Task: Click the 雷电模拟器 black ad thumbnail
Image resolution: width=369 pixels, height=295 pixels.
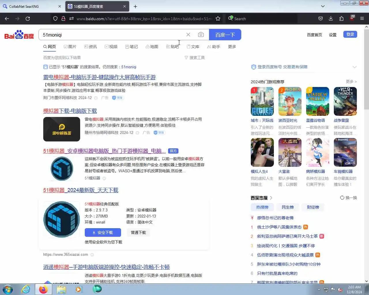Action: coord(62,129)
